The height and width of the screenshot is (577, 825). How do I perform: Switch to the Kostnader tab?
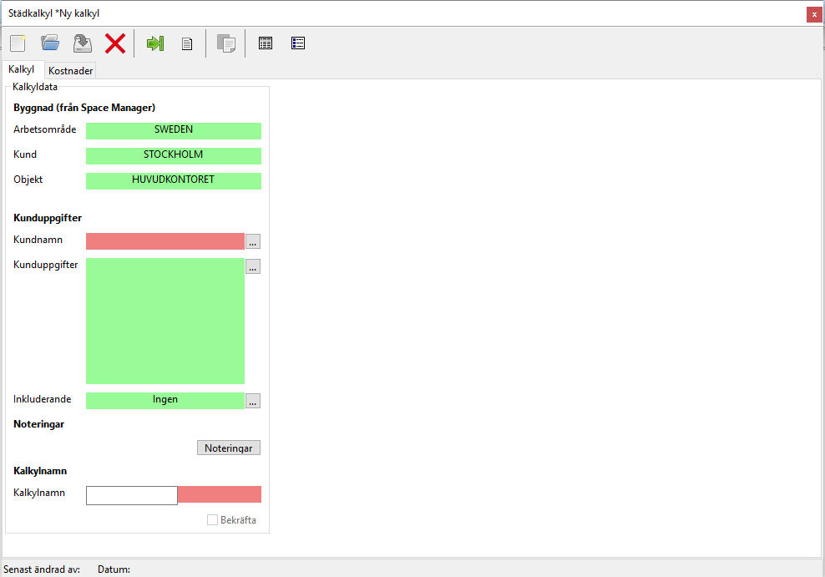pyautogui.click(x=71, y=71)
